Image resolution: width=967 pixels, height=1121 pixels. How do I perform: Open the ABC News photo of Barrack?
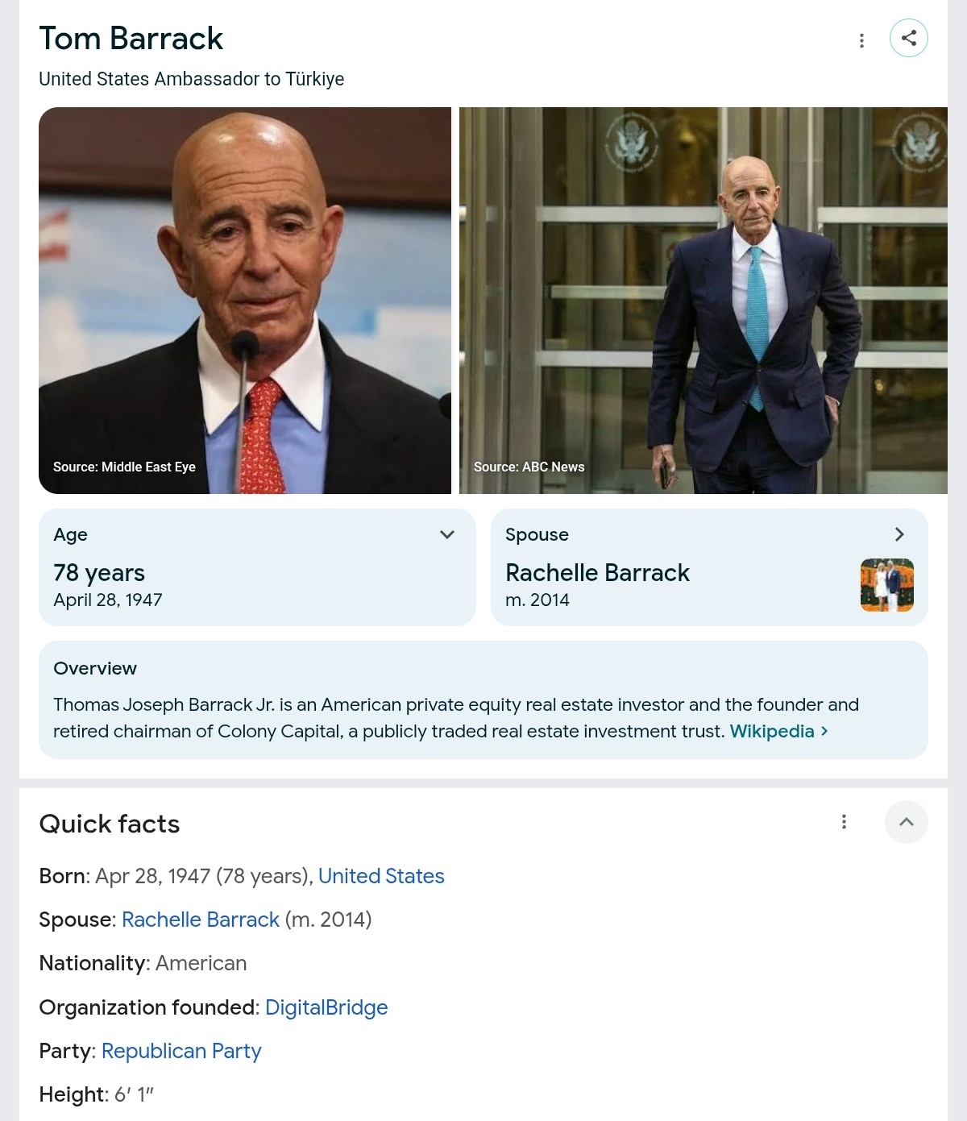[x=703, y=300]
